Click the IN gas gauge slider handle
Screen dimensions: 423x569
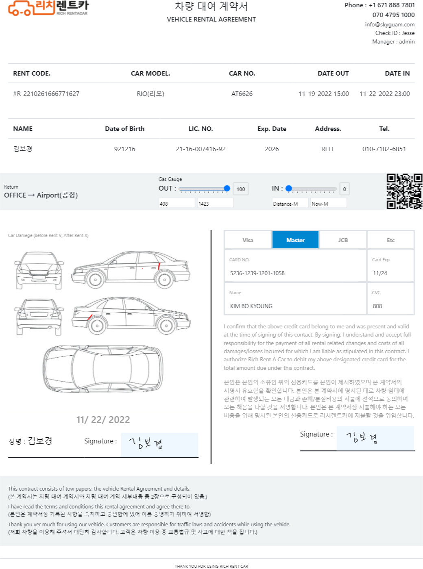[x=289, y=189]
